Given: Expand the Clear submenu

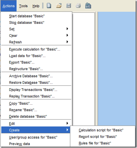Looking at the screenshot, I should coord(36,35).
